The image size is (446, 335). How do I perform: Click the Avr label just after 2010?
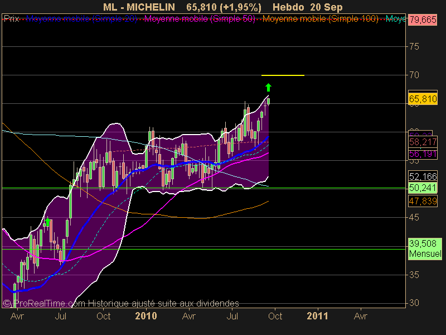(189, 316)
